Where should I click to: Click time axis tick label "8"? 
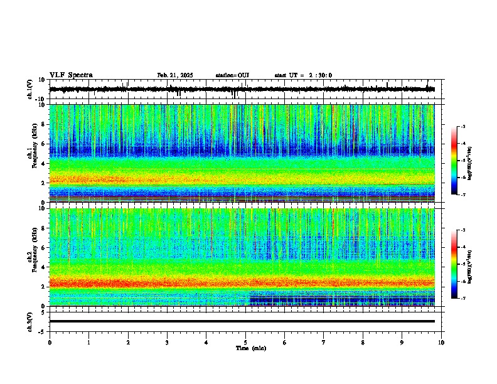point(363,343)
